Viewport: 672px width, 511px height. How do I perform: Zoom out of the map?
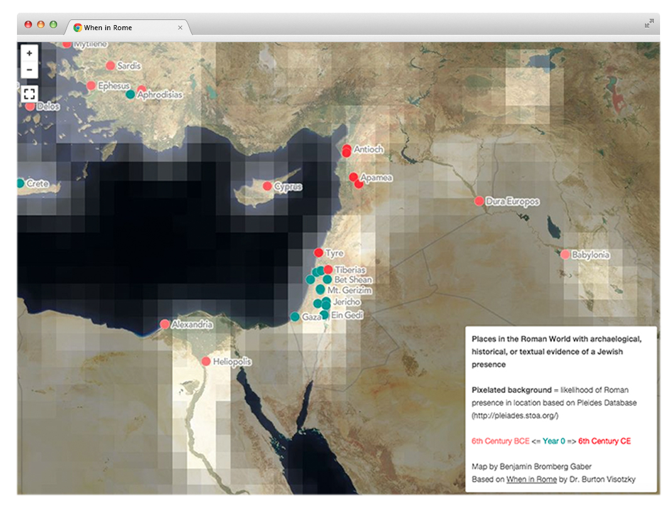tap(29, 70)
